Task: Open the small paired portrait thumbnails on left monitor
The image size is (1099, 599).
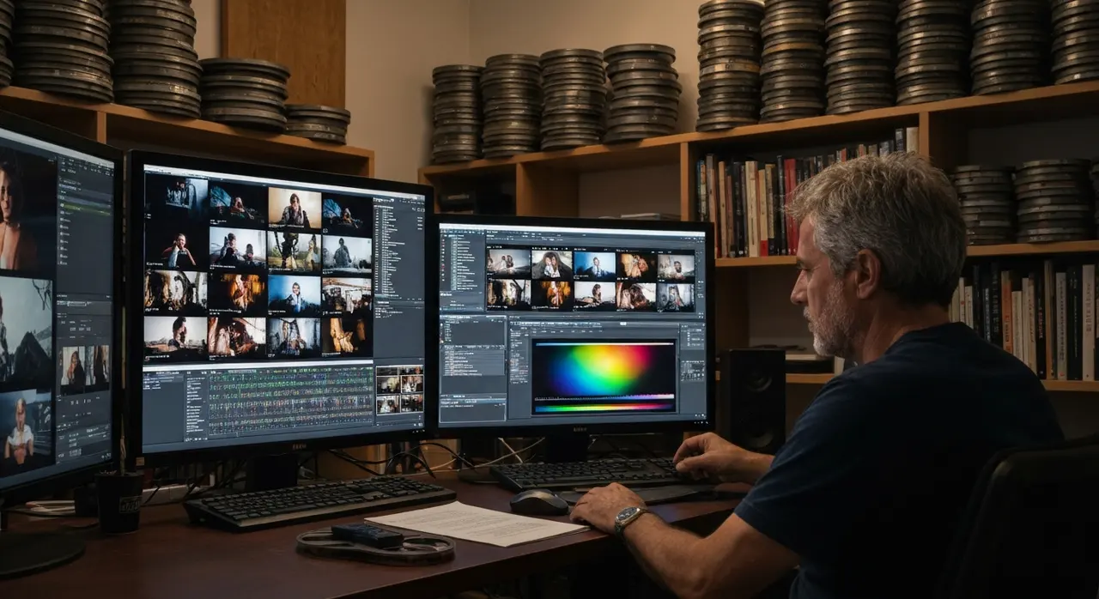Action: [84, 366]
